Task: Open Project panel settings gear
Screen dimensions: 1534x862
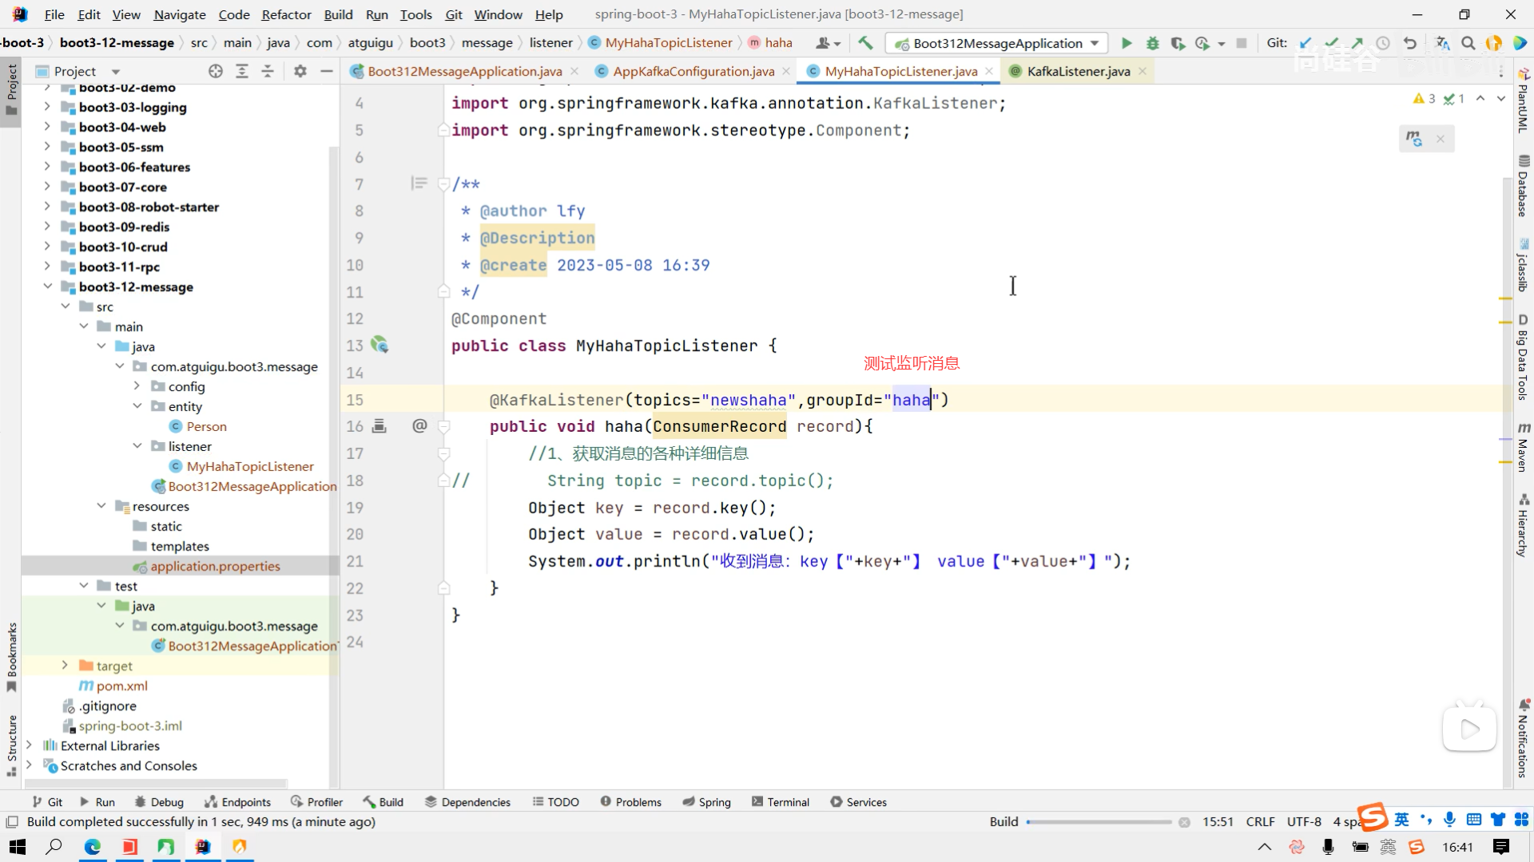Action: coord(300,71)
